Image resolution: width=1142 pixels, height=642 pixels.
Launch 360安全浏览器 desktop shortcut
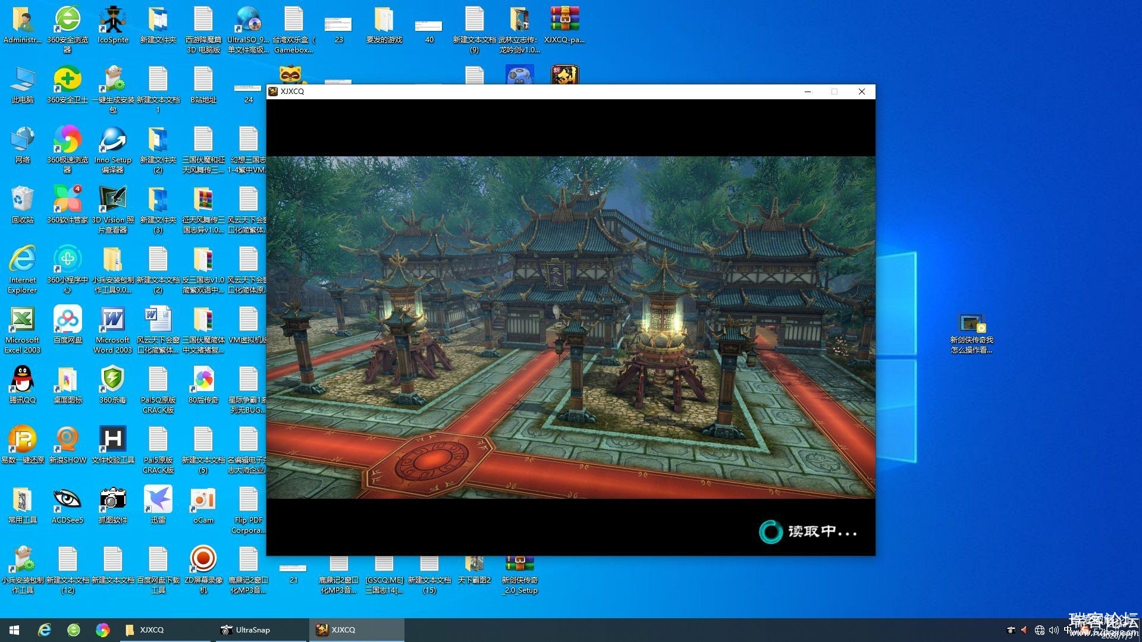(x=68, y=30)
